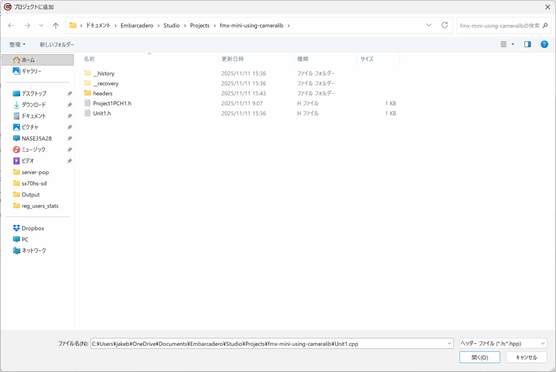Open the ギャラリー sidebar item
Viewport: 556px width, 372px height.
tap(31, 71)
